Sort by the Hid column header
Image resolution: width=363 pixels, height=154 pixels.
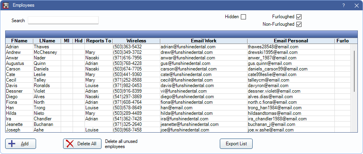[x=79, y=41]
